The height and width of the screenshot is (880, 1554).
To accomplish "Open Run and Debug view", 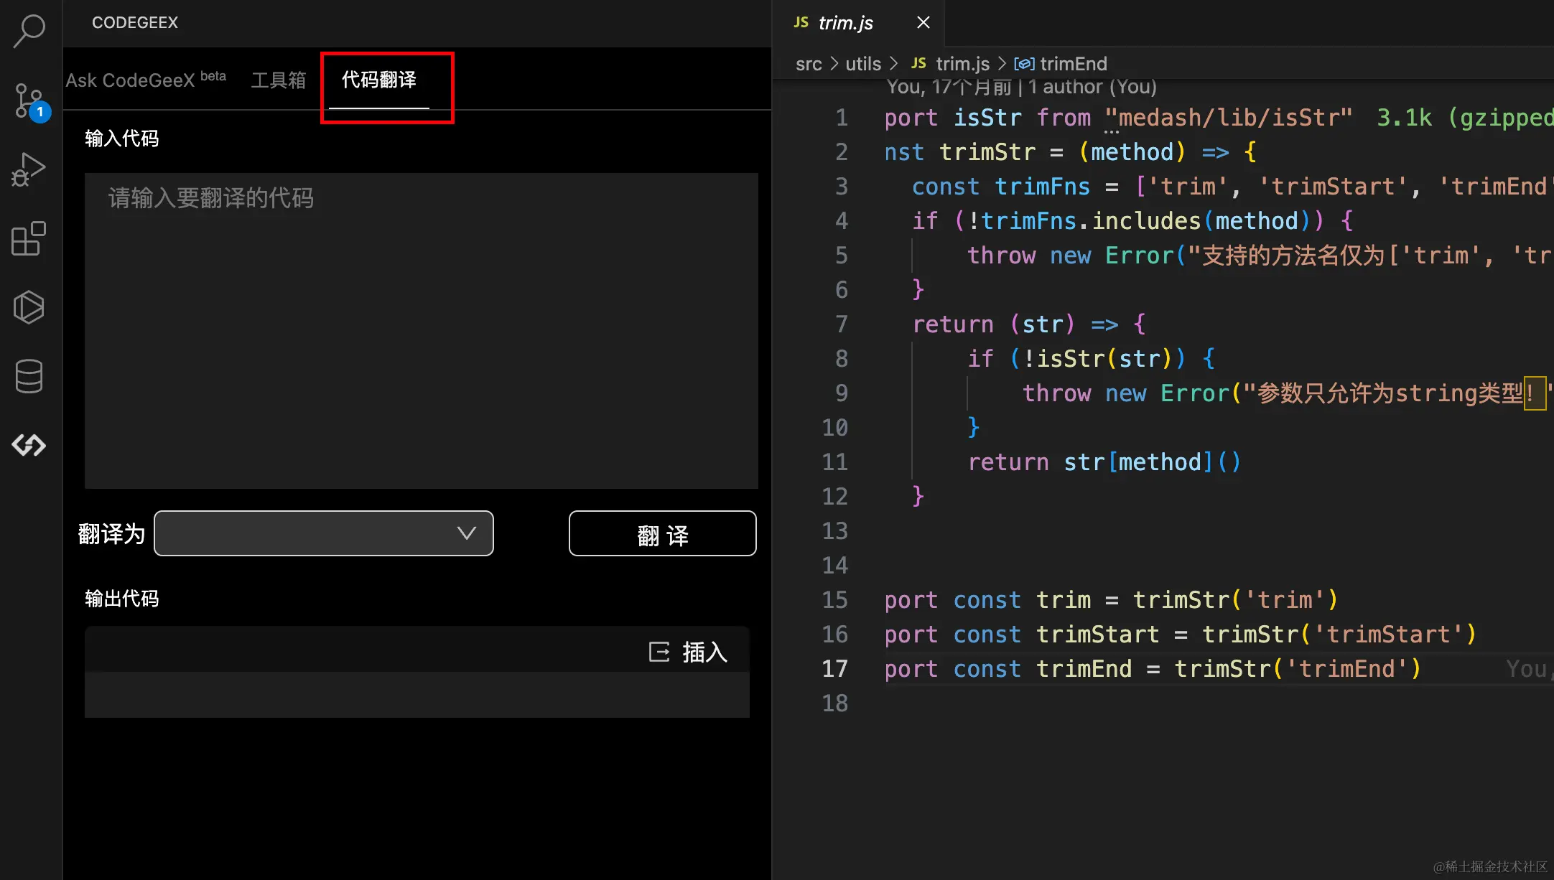I will tap(29, 169).
